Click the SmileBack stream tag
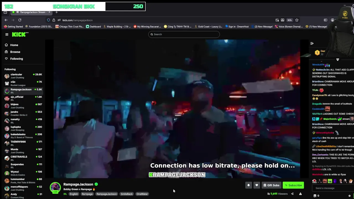This screenshot has width=354, height=199. click(x=127, y=194)
